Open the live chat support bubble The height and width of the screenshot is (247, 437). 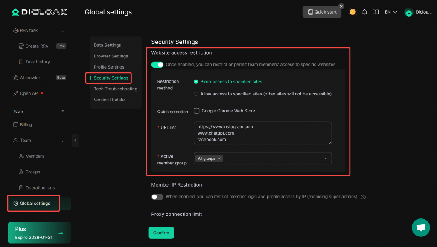[420, 228]
